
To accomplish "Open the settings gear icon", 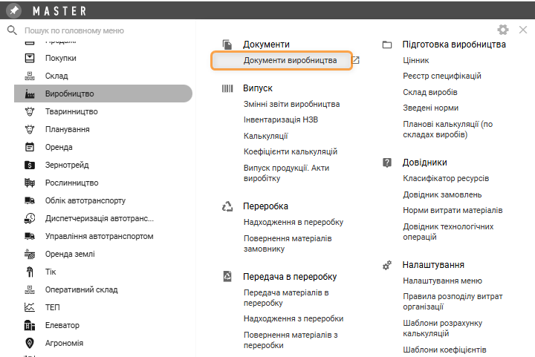I will 503,30.
